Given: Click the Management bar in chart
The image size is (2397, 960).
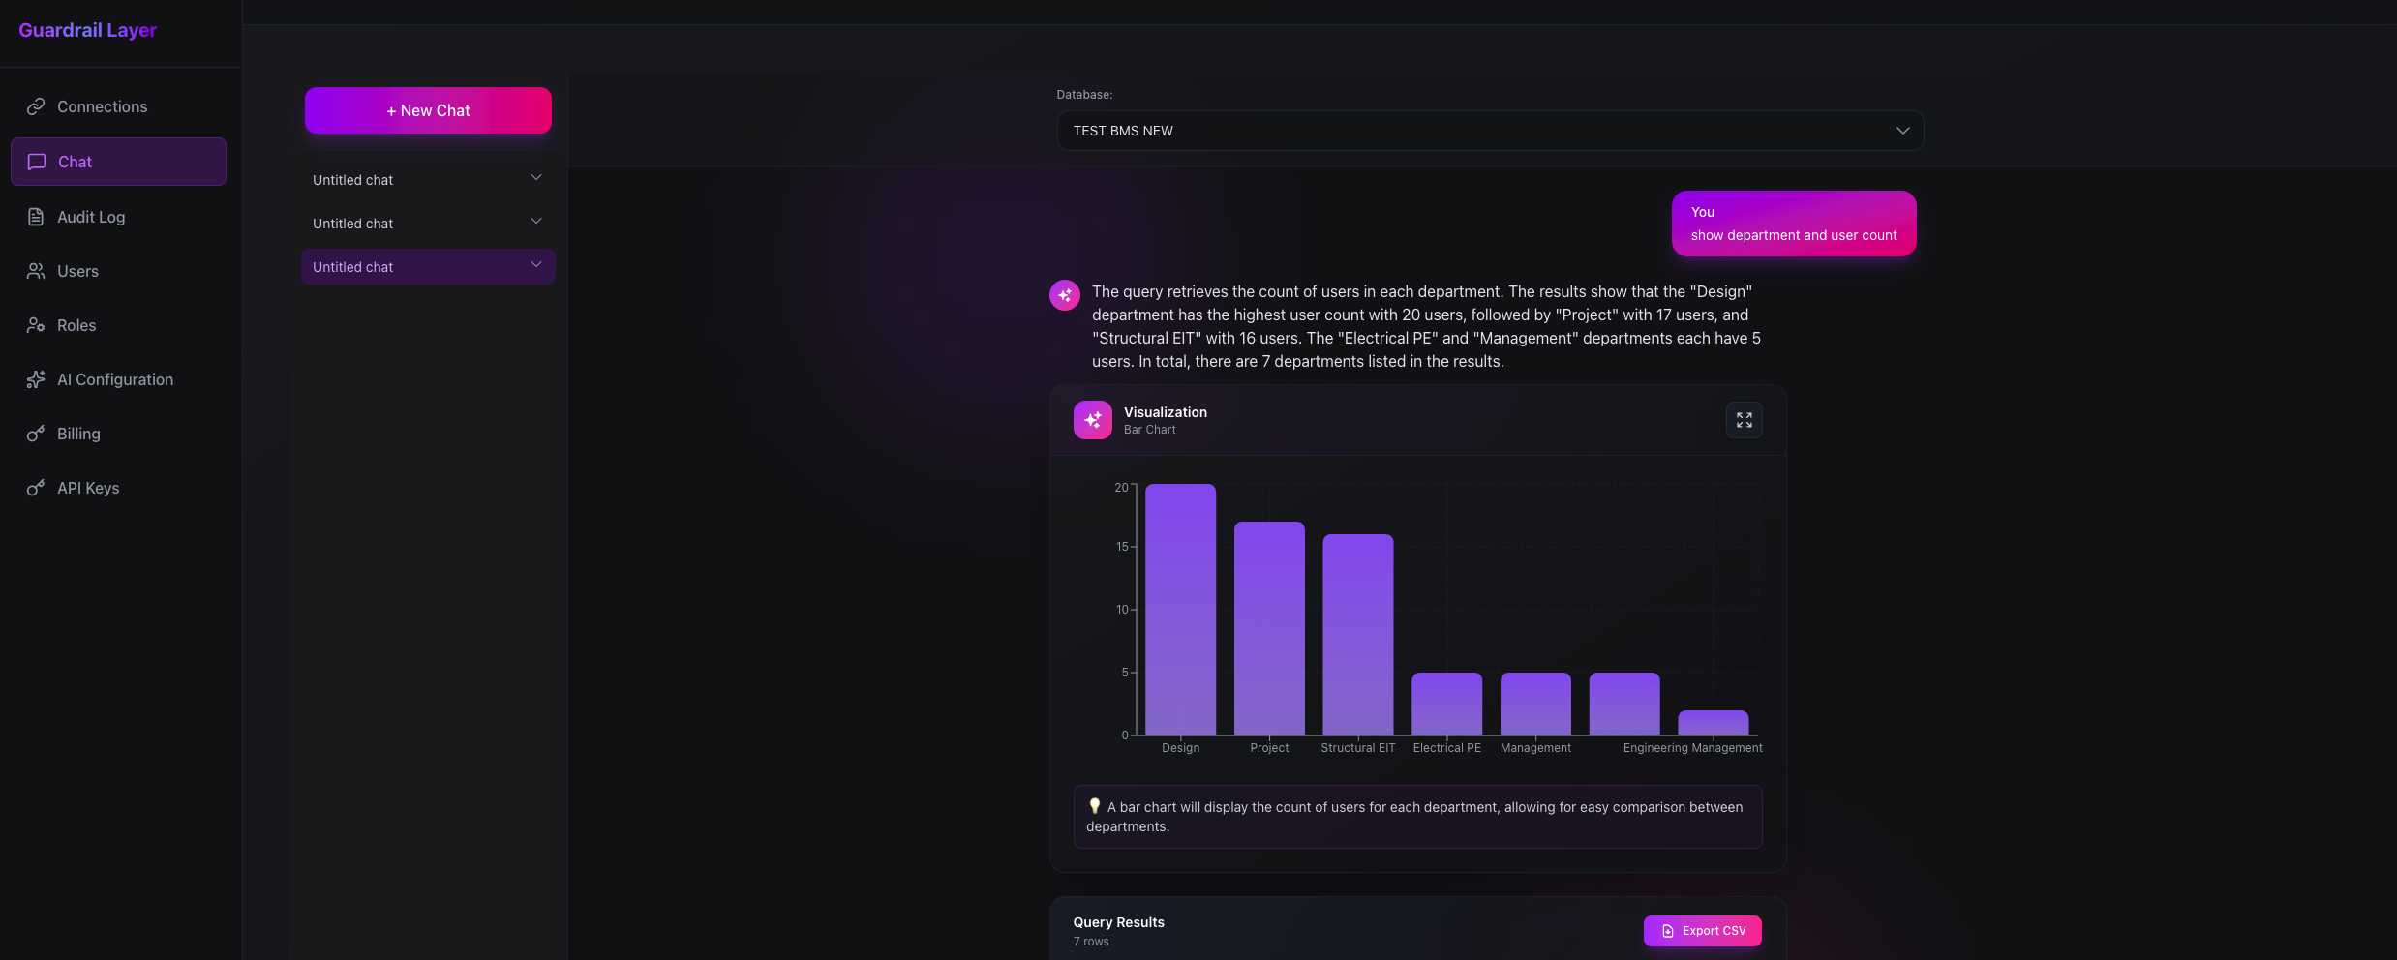Looking at the screenshot, I should (1535, 704).
